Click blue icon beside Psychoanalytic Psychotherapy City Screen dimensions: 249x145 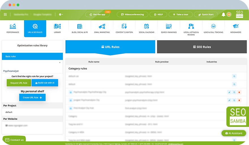click(x=70, y=92)
